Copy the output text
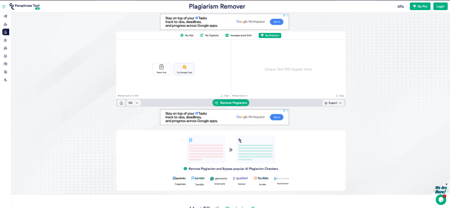 coord(340,95)
